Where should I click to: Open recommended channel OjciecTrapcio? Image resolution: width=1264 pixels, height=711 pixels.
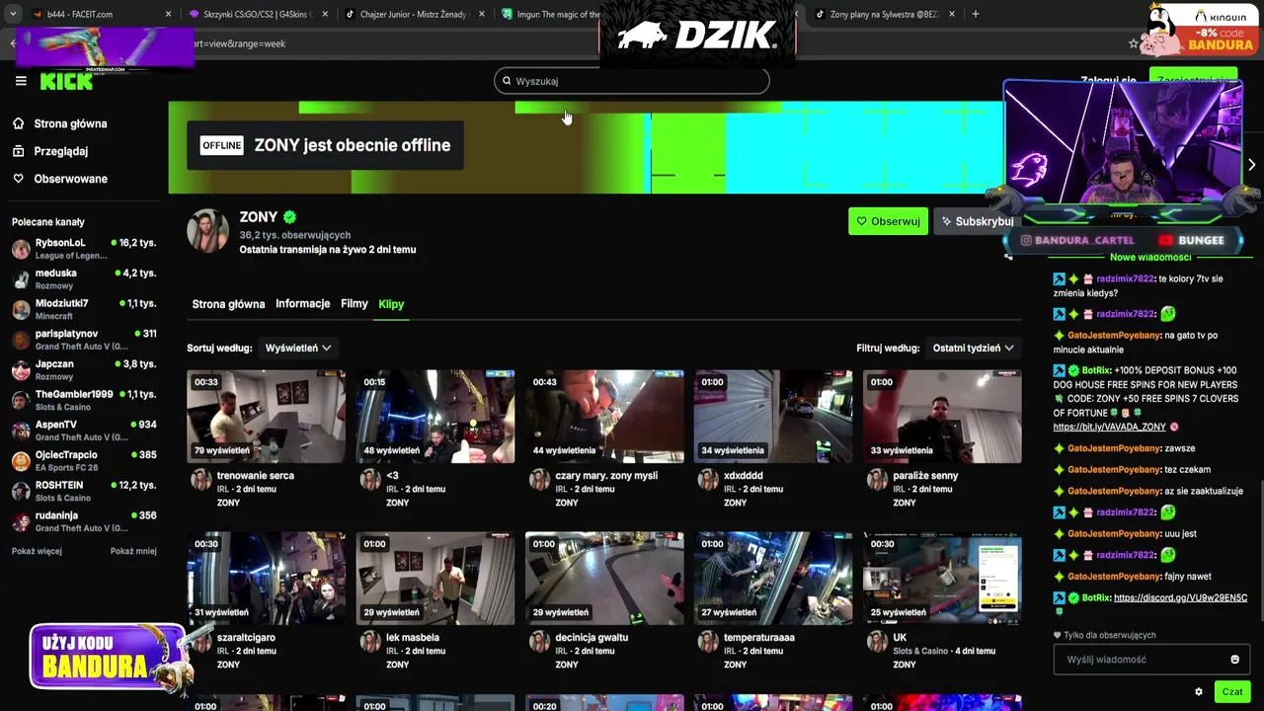pyautogui.click(x=84, y=461)
